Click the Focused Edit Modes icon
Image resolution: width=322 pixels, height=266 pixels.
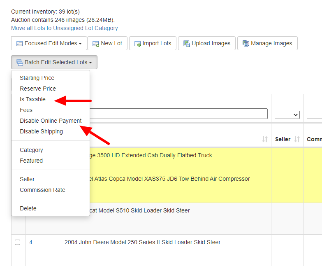pyautogui.click(x=19, y=43)
